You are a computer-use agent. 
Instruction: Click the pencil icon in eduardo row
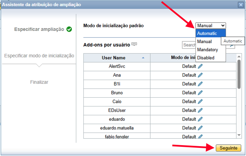click(x=200, y=119)
